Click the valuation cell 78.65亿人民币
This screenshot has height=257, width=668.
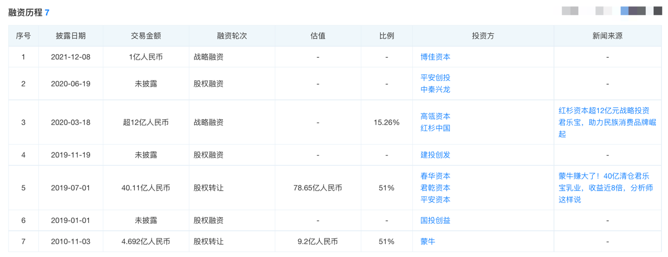click(x=318, y=188)
